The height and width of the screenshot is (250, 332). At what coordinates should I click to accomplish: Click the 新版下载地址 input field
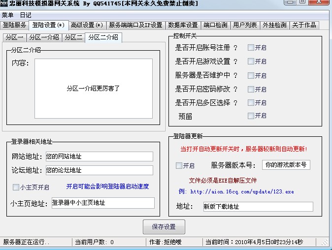click(x=257, y=207)
